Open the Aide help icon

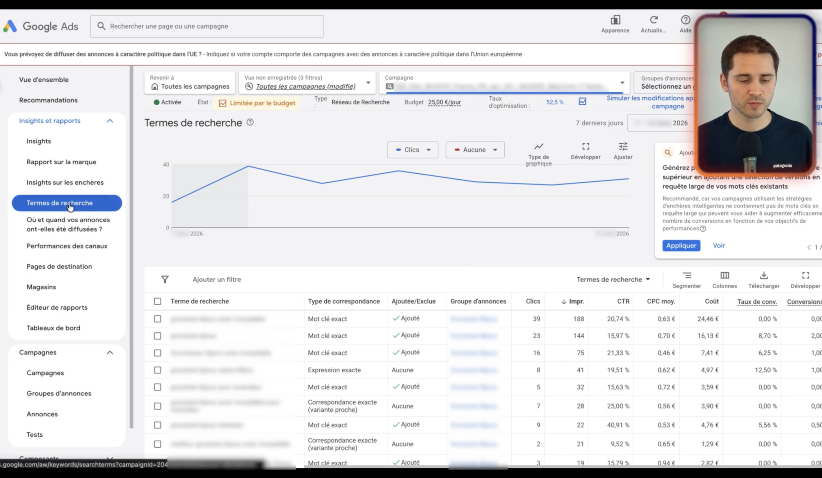(x=685, y=20)
